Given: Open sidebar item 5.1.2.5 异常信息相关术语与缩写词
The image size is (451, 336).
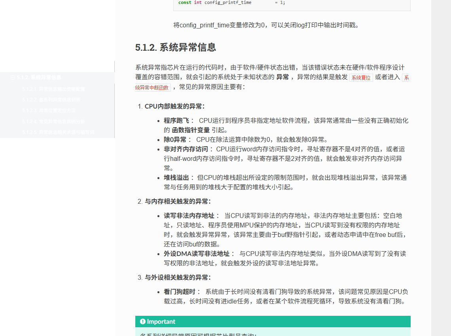Looking at the screenshot, I should 58,132.
